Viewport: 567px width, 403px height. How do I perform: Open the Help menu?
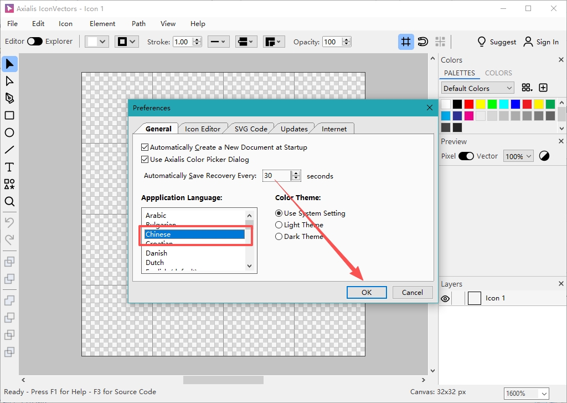pos(198,23)
